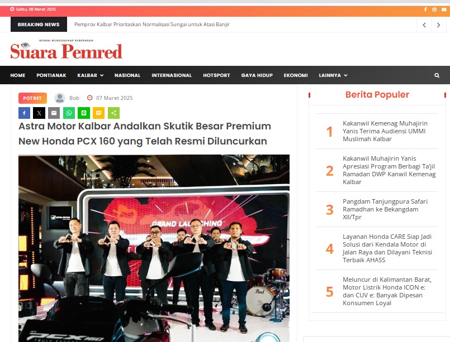Click the Suara Pemred logo
450x342 pixels.
pos(67,50)
